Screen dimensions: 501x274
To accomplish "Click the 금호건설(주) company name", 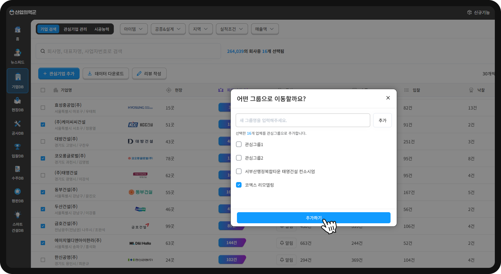I will coord(66,223).
